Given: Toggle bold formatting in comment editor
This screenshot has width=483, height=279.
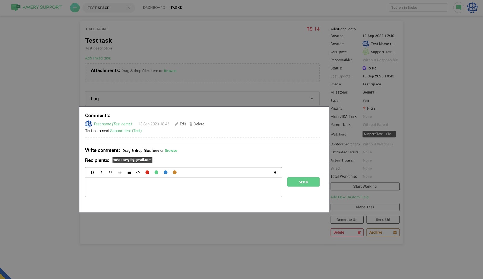Looking at the screenshot, I should 92,172.
